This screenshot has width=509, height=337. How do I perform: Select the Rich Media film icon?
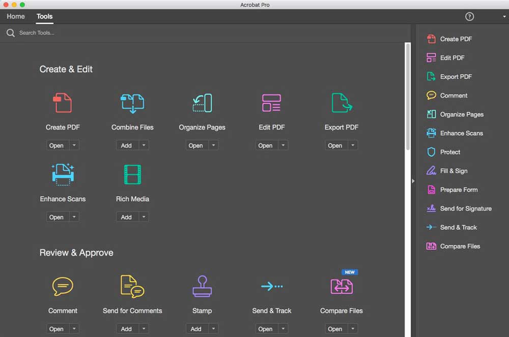coord(132,174)
